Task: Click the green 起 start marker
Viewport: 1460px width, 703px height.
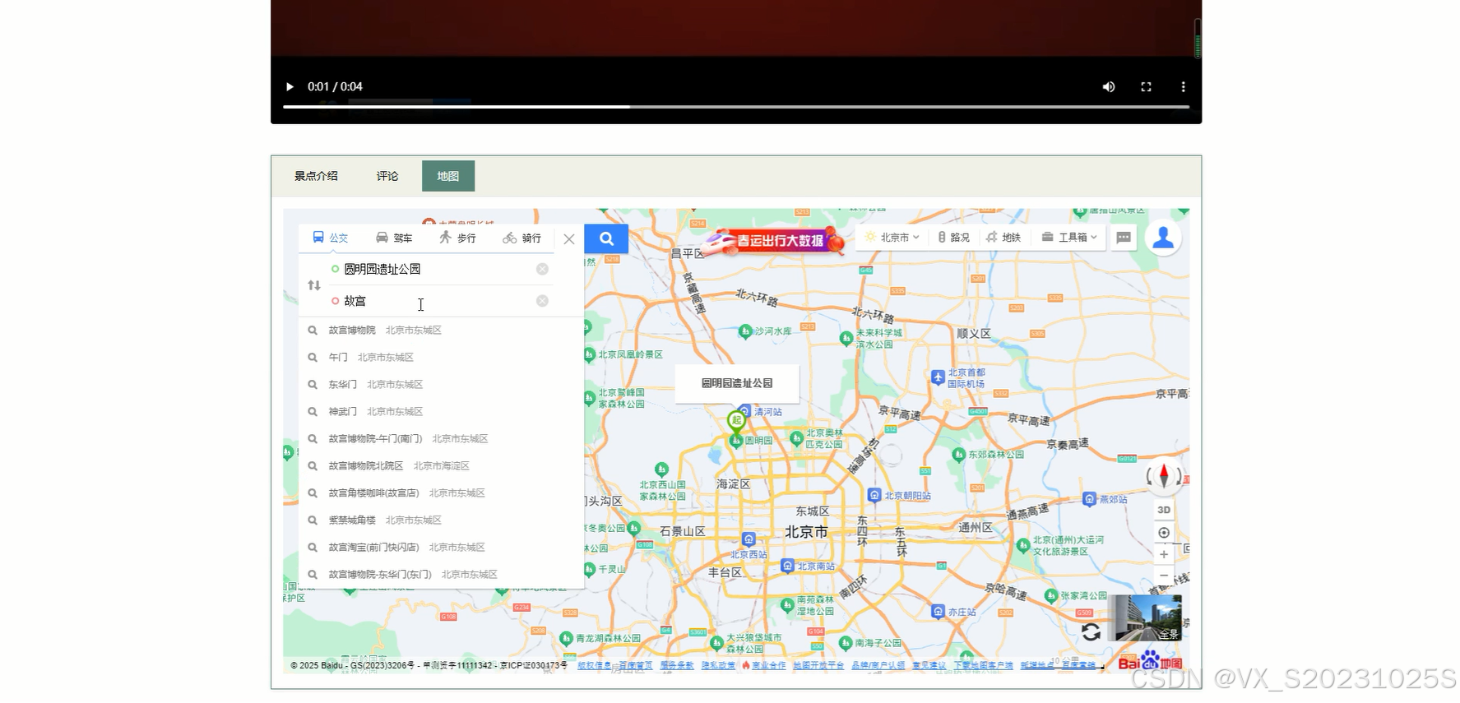Action: [736, 422]
